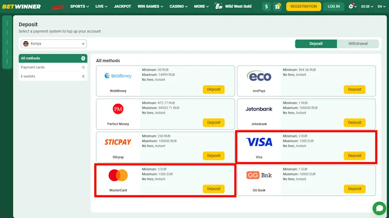The image size is (389, 218).
Task: Click the 'GG Bank' label text
Action: (x=259, y=190)
